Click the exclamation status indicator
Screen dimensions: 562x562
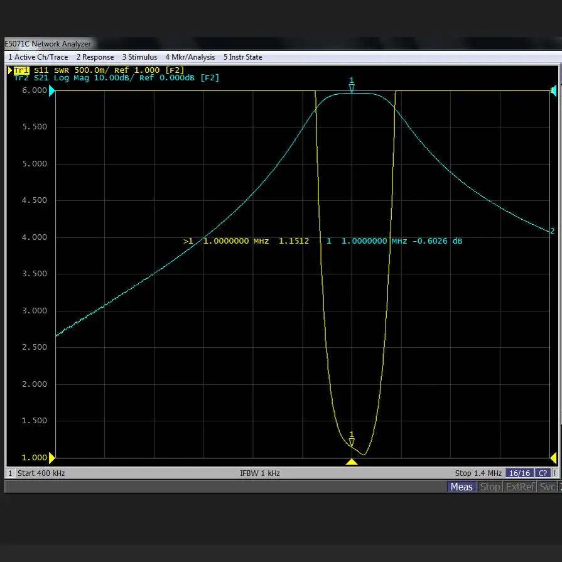(555, 473)
